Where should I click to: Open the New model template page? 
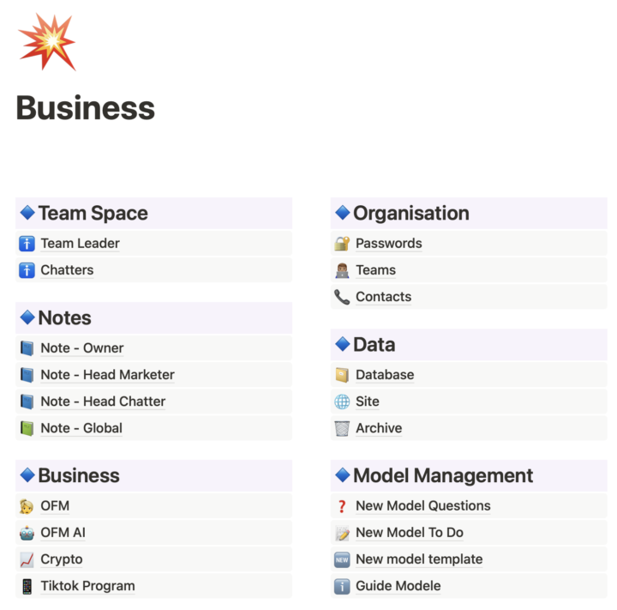[x=419, y=559]
